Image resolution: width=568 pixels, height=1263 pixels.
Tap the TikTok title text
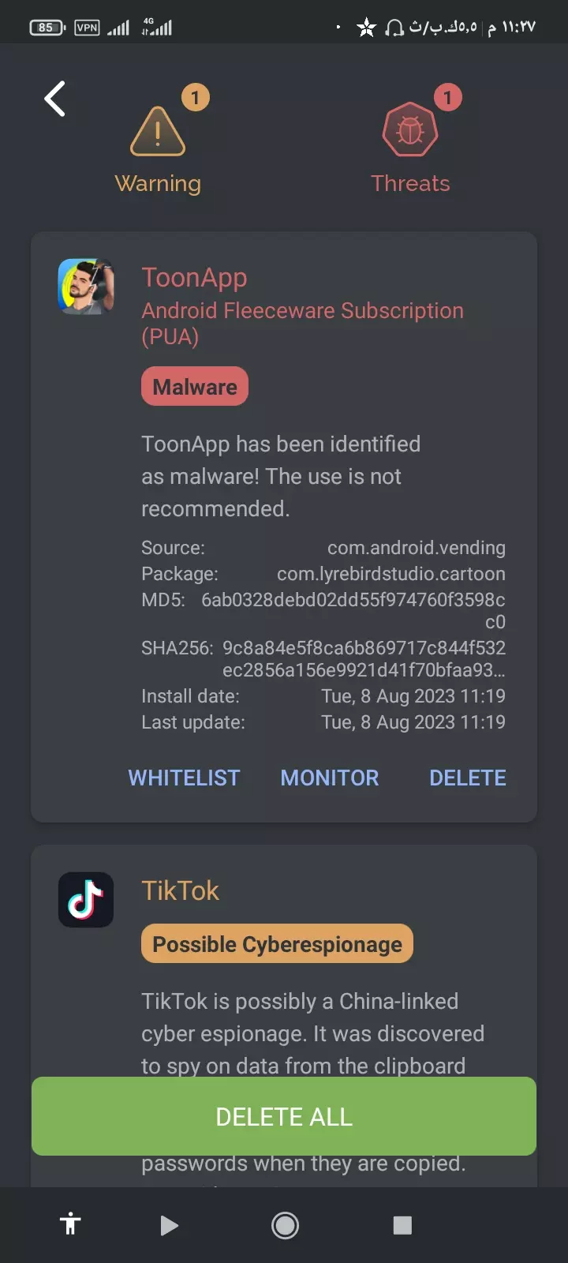tap(180, 890)
